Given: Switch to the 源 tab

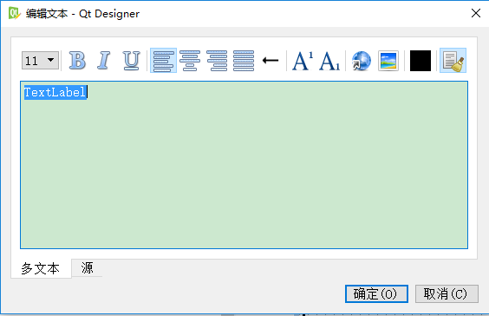Looking at the screenshot, I should click(x=88, y=267).
